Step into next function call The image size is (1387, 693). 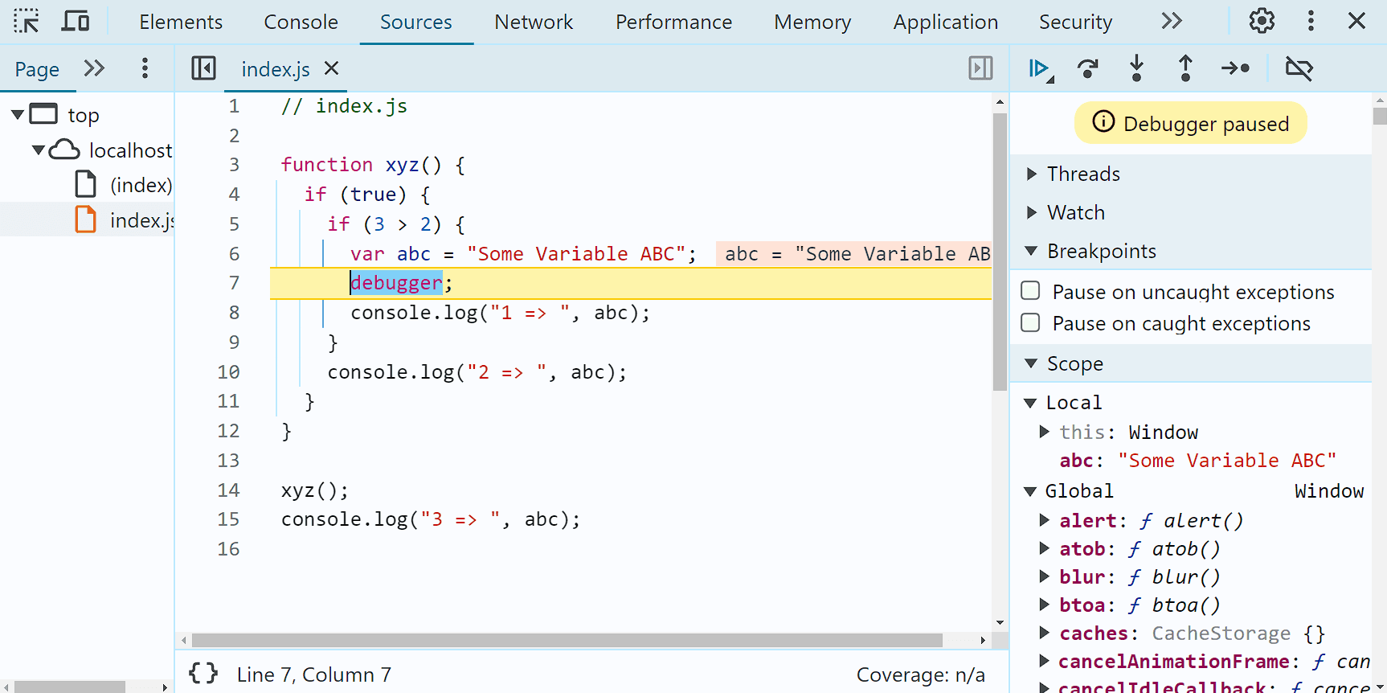pos(1136,68)
